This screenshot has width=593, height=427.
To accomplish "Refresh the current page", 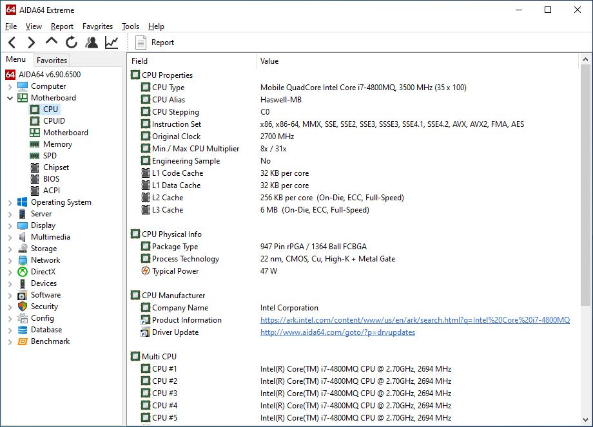I will [x=71, y=43].
